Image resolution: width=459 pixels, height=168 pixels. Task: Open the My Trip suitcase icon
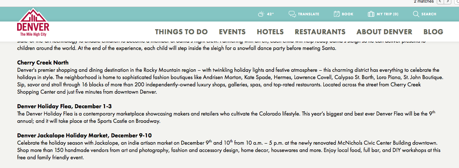(x=371, y=14)
